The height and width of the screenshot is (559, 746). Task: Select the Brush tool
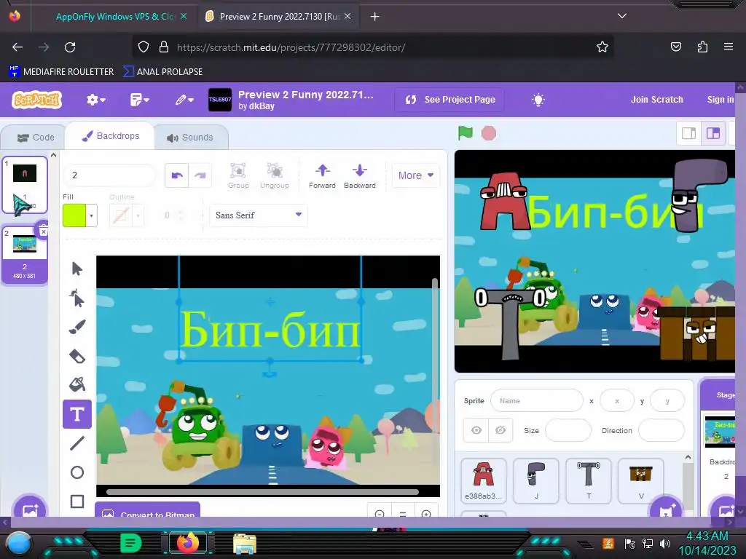click(x=77, y=327)
